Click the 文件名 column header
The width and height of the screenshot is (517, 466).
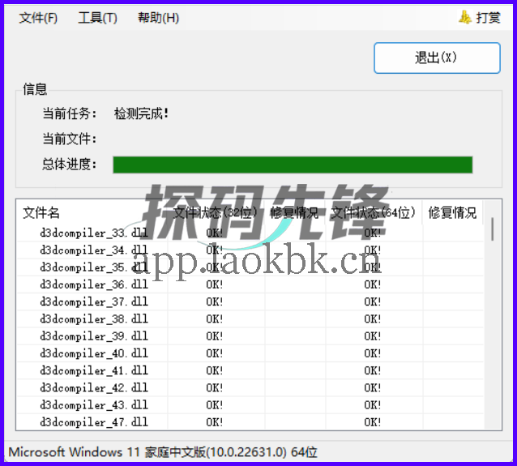click(41, 212)
